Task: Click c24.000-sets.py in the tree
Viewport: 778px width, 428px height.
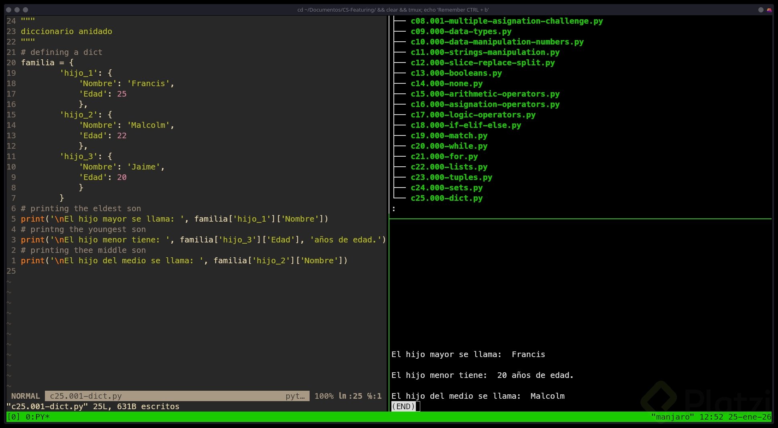Action: (x=447, y=188)
